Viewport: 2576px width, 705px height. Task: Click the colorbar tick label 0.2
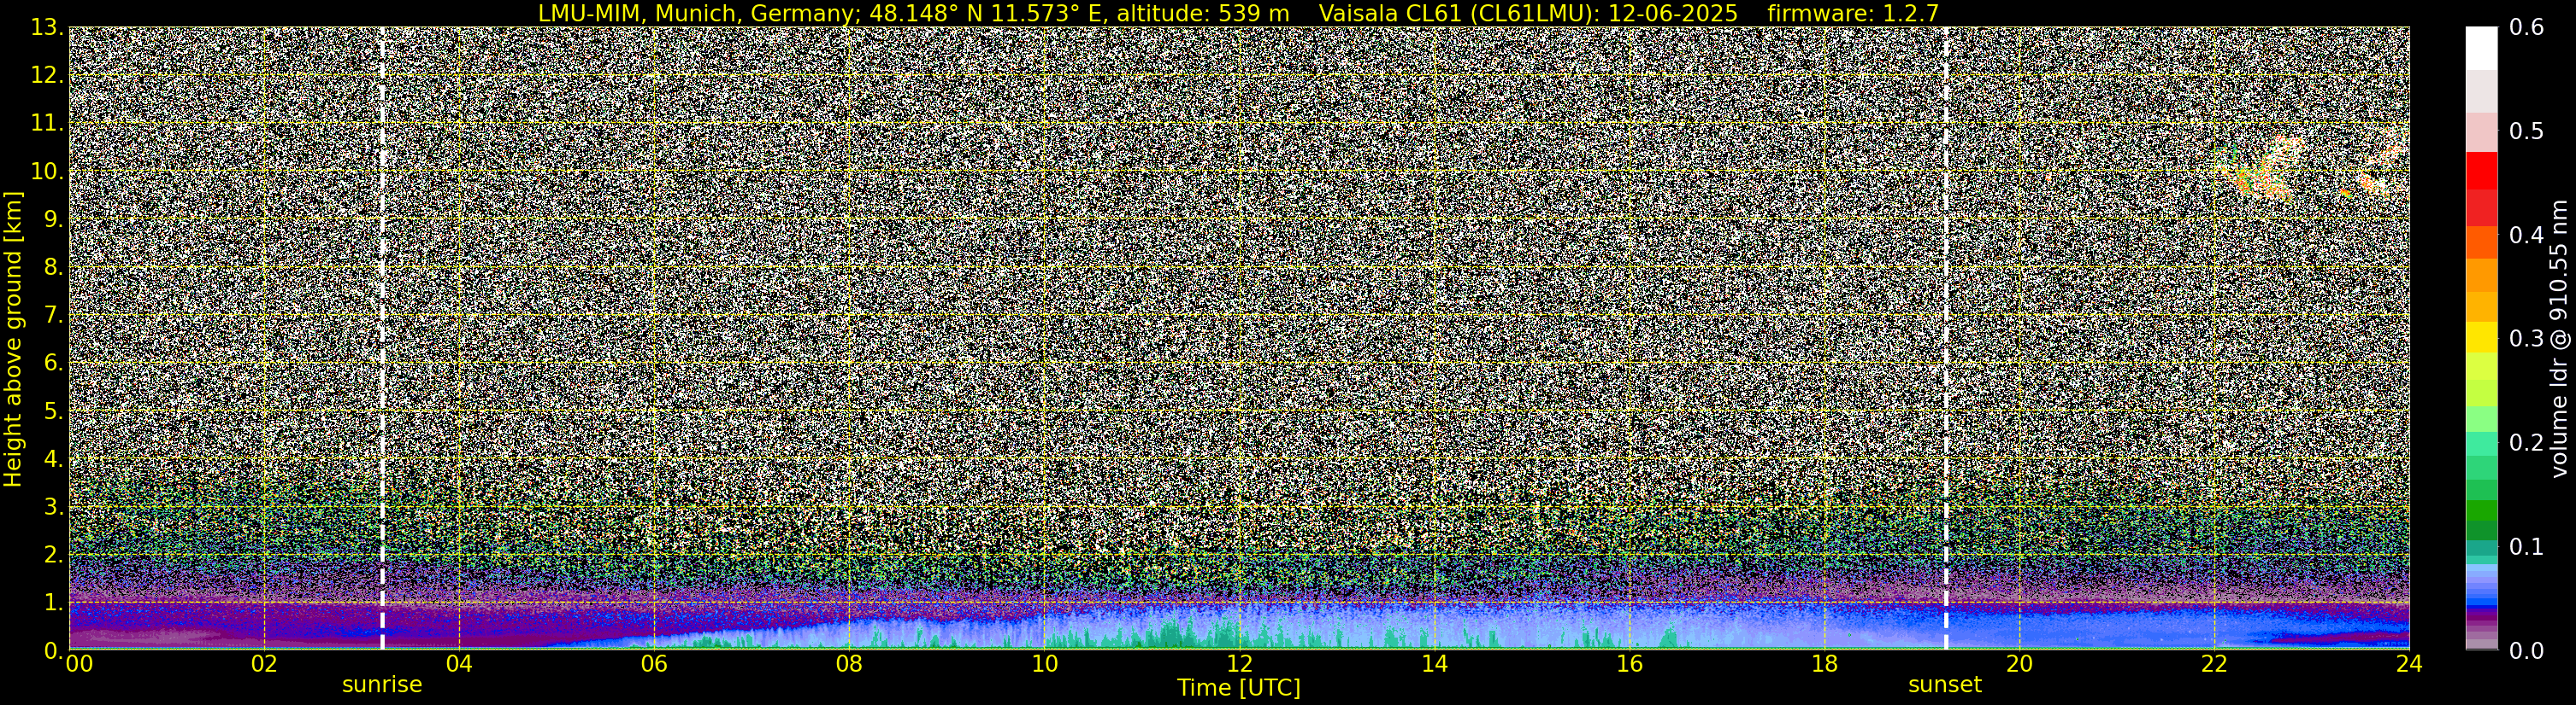2527,442
